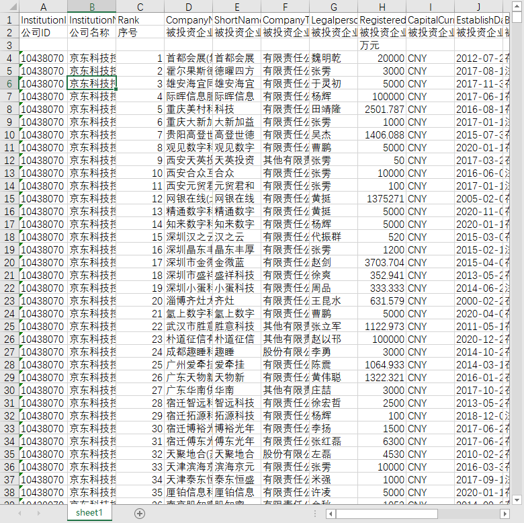Click cell containing 天英投资
This screenshot has height=523, width=524.
coord(236,160)
